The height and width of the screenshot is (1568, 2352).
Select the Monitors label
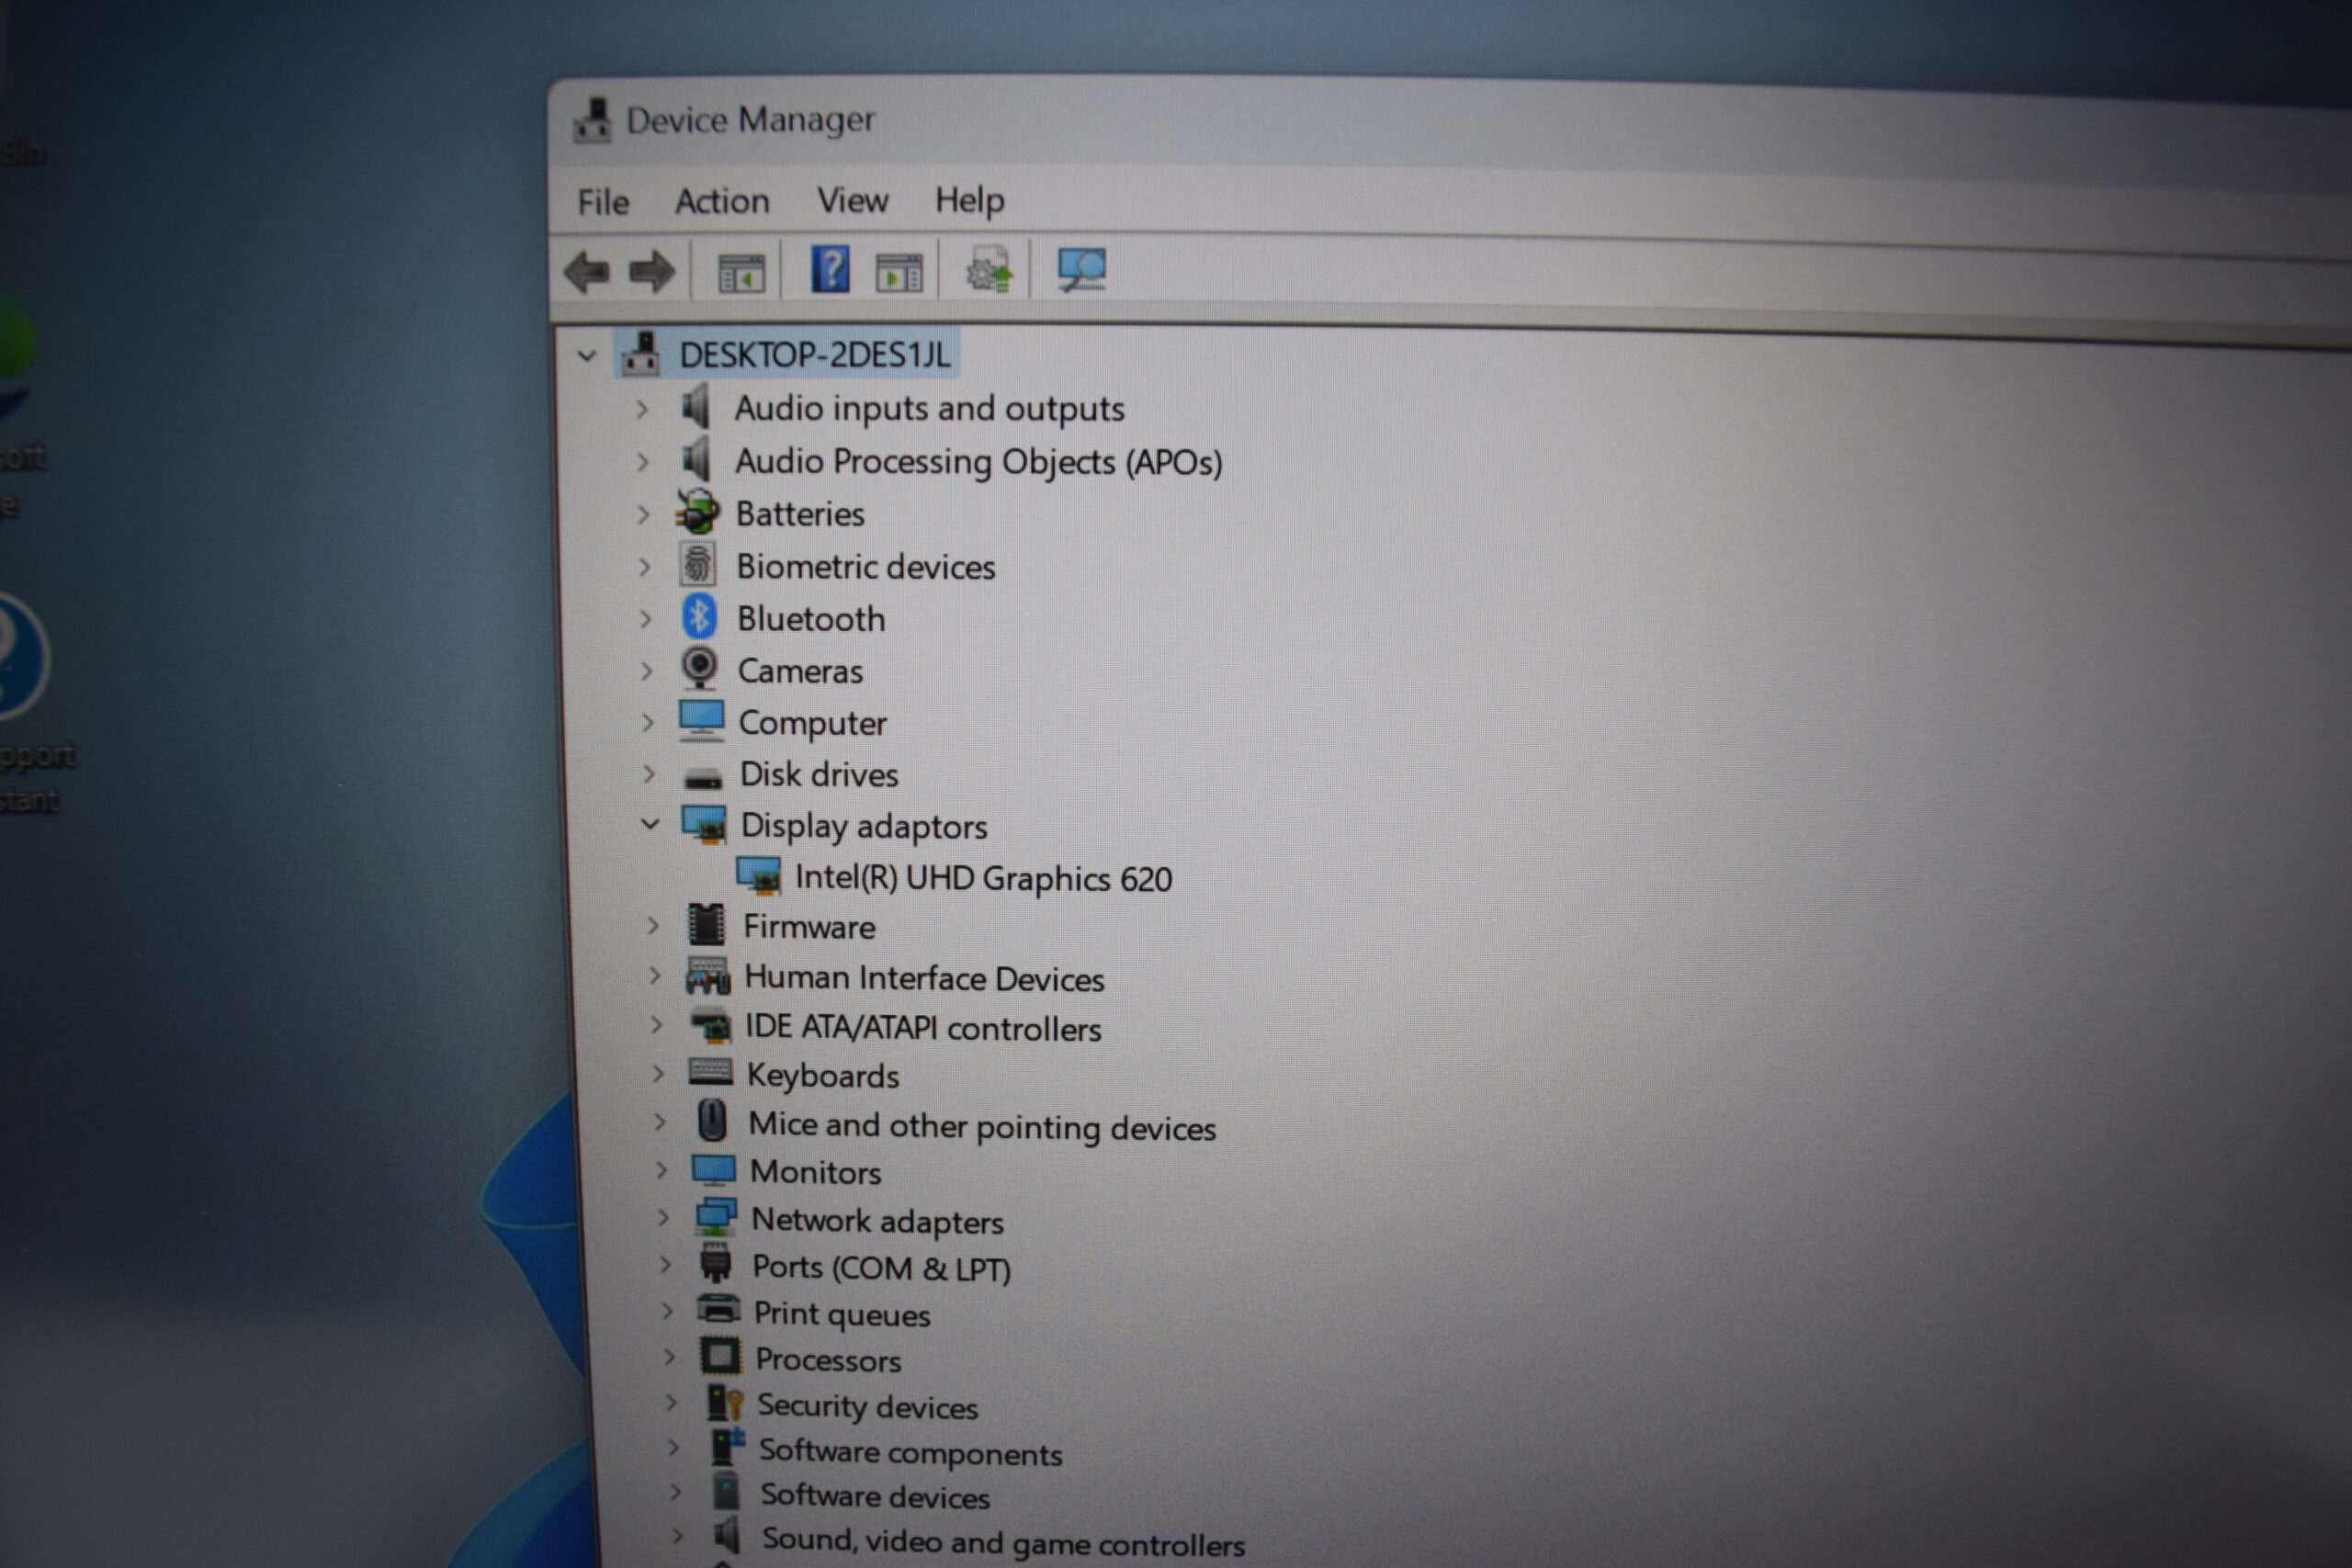pyautogui.click(x=815, y=1171)
